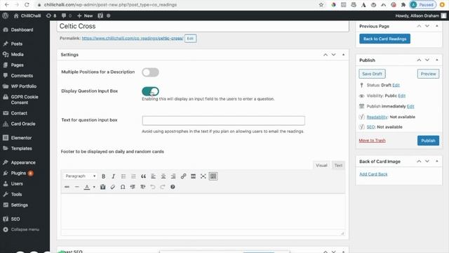This screenshot has height=253, width=449.
Task: Align text center
Action: coord(163,176)
